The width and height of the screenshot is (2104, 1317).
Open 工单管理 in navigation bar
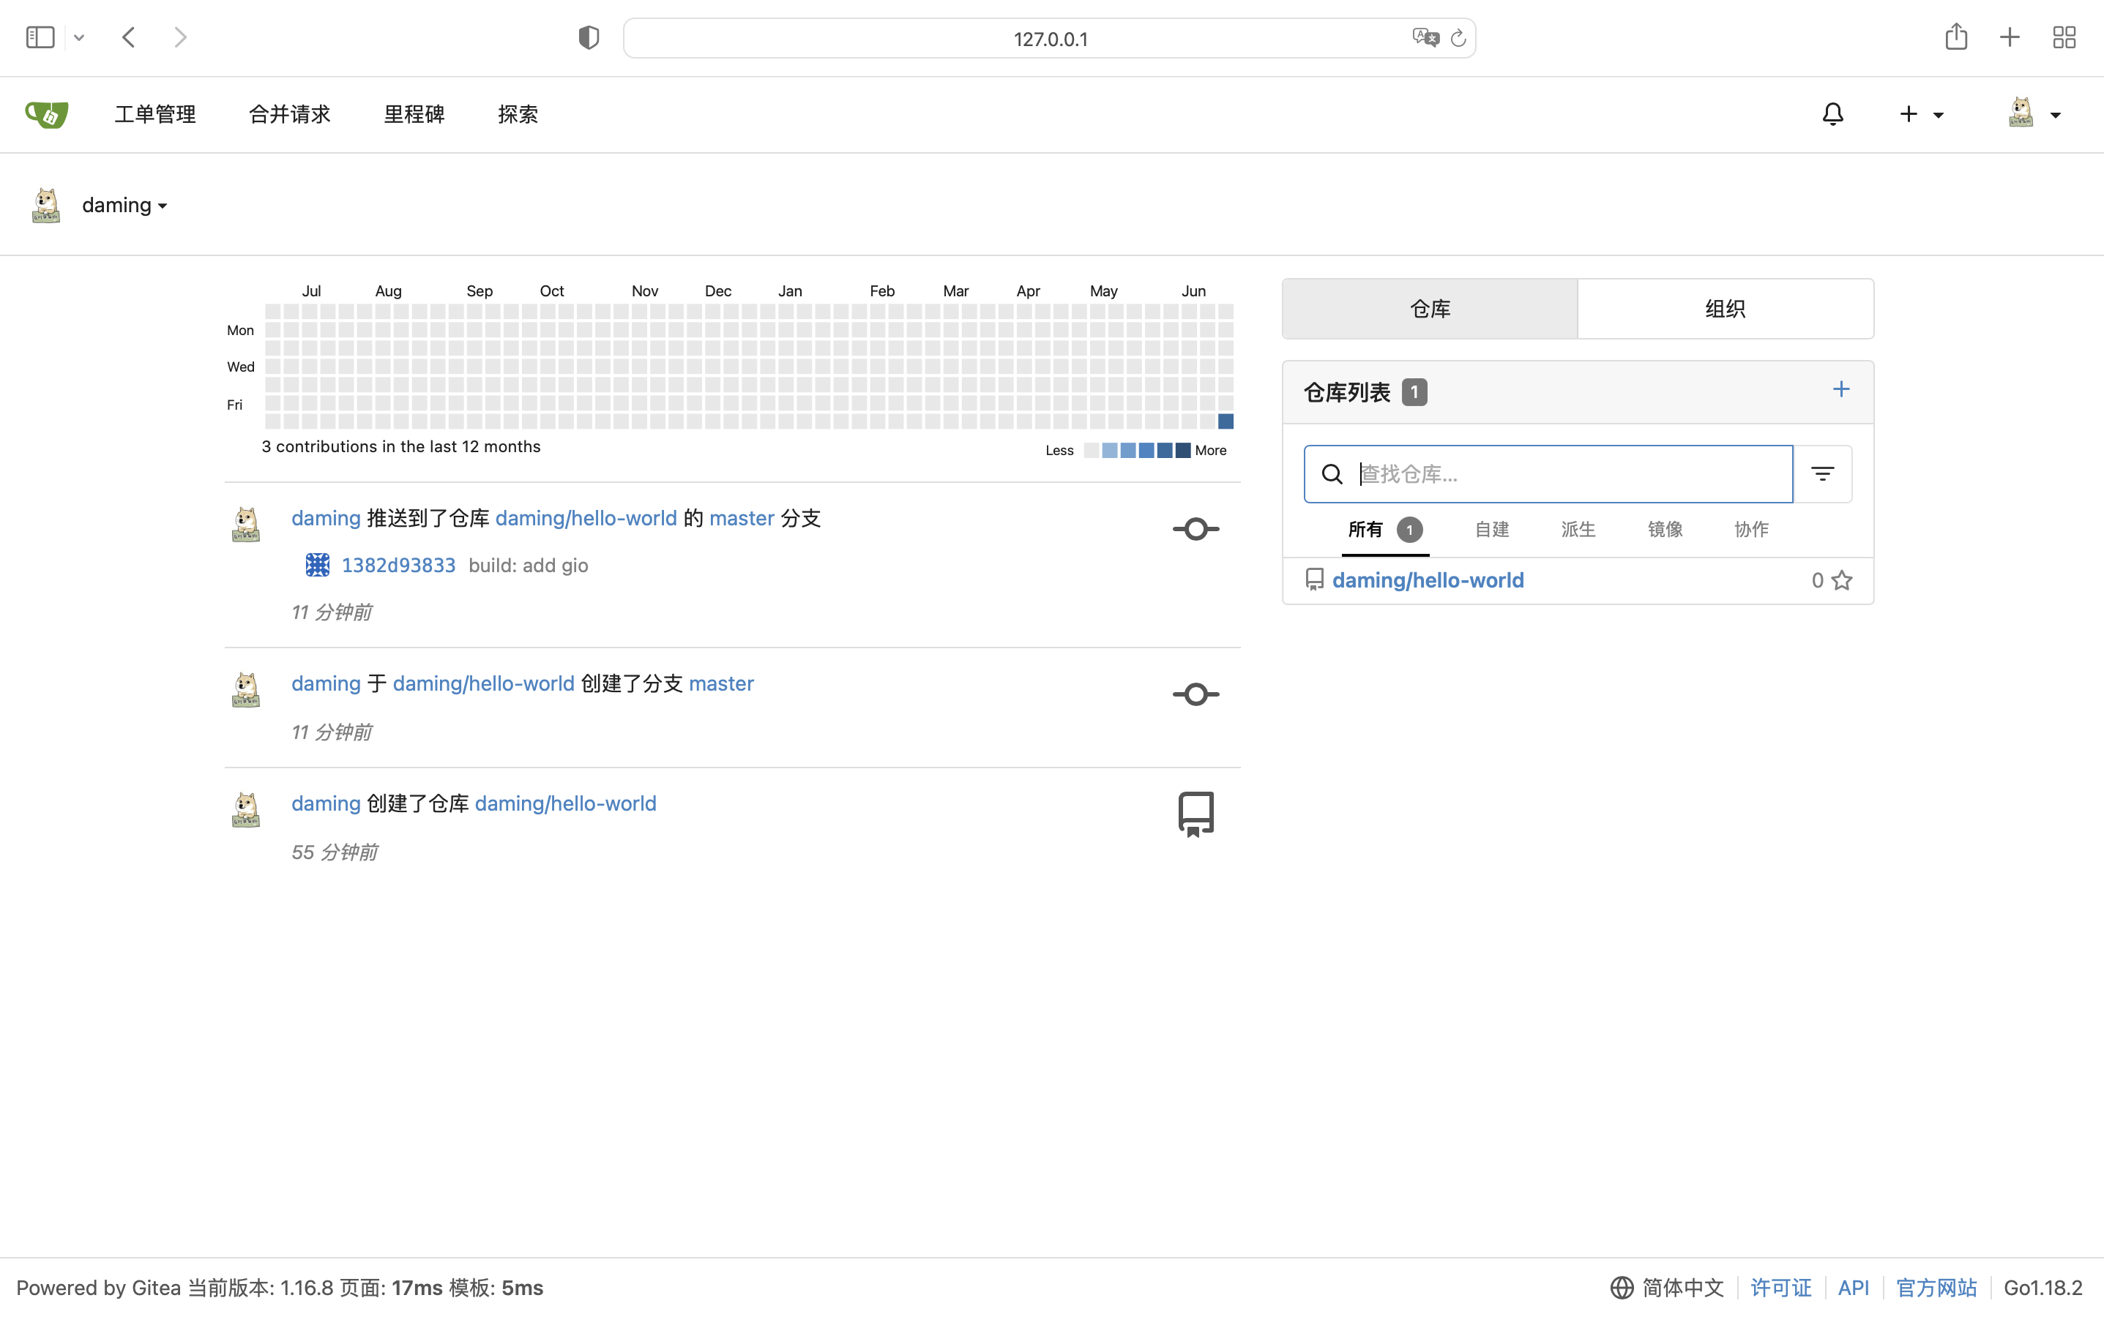pos(155,114)
